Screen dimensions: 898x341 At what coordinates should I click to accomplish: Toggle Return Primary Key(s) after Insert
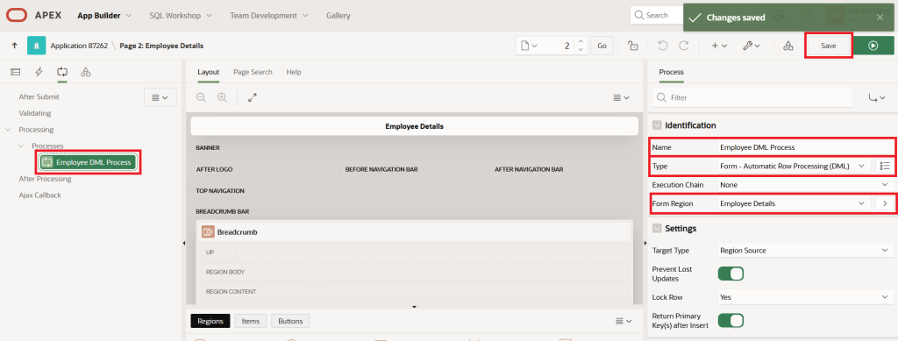731,320
